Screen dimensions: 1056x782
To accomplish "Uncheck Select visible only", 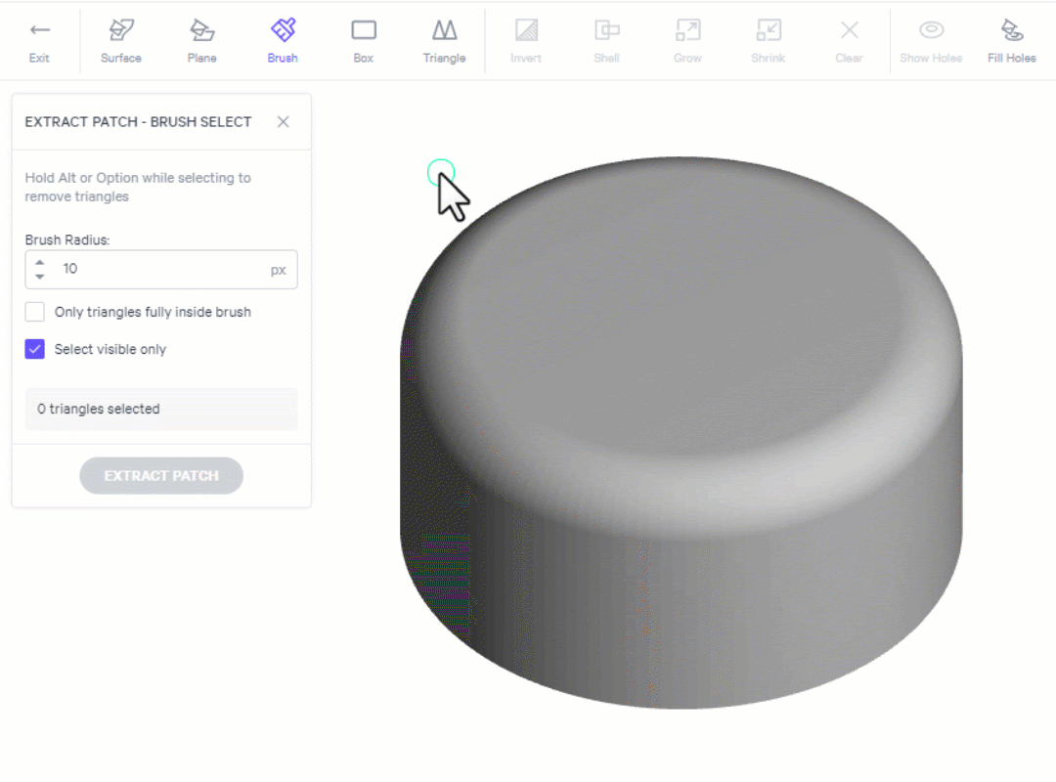I will pos(35,349).
